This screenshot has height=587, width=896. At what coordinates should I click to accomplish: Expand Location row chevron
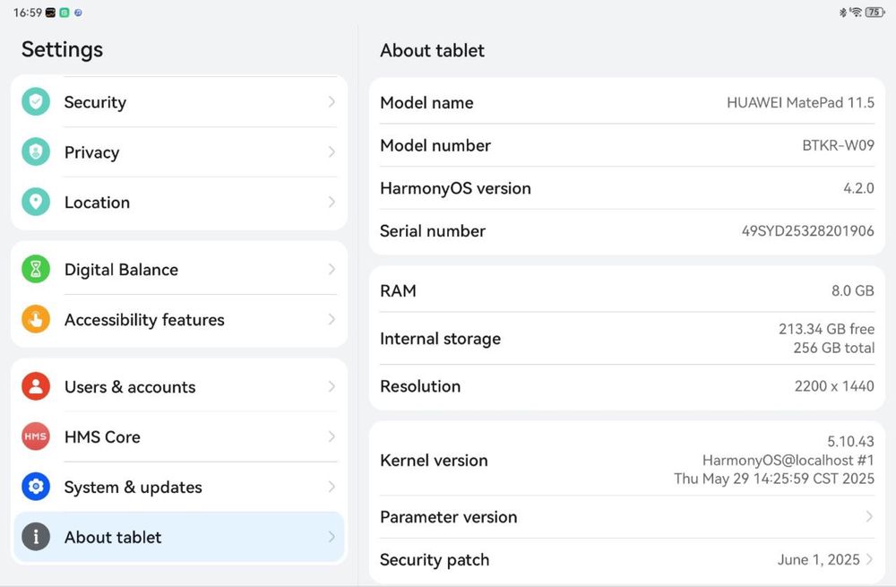pos(332,202)
